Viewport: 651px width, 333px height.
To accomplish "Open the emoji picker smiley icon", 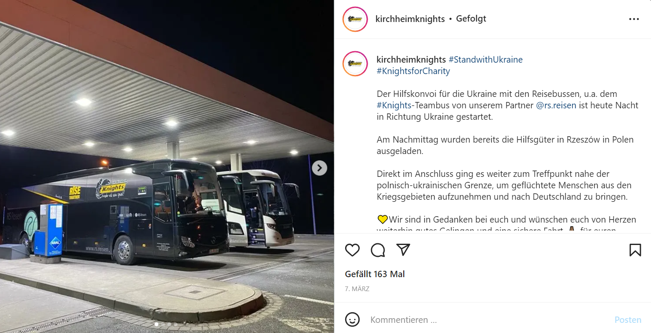I will (x=352, y=319).
